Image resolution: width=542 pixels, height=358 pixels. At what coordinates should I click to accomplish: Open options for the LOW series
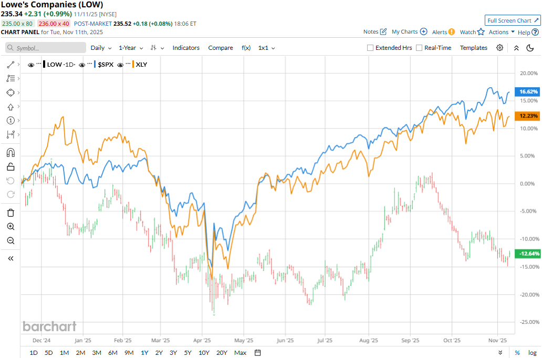[x=39, y=64]
